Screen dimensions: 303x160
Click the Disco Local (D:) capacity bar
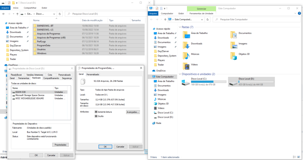tap(256, 82)
